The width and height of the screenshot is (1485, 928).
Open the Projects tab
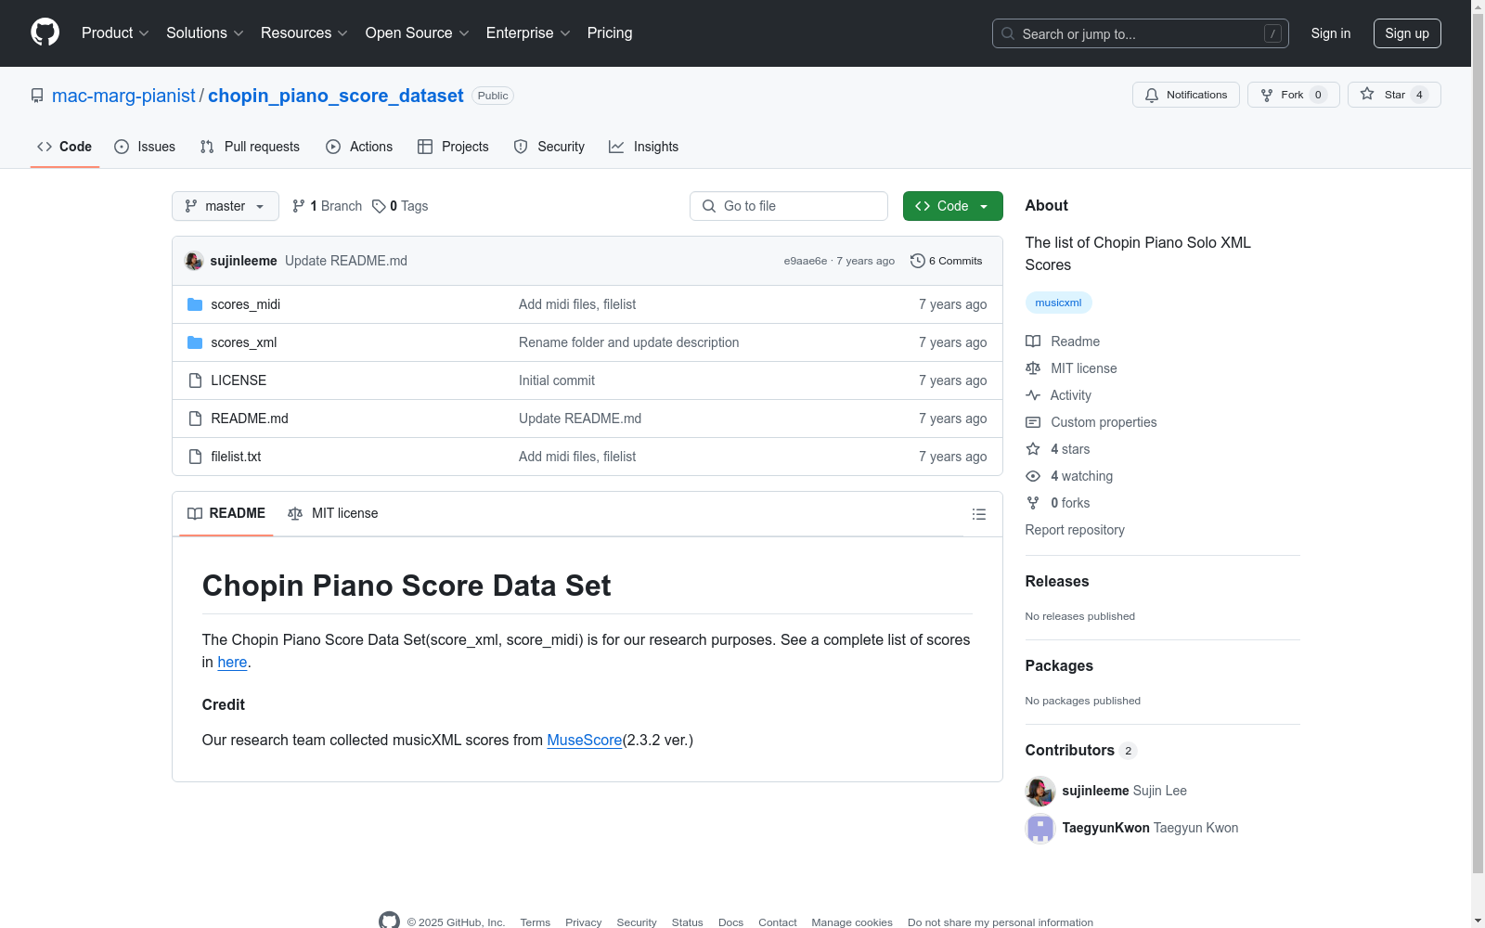point(453,147)
